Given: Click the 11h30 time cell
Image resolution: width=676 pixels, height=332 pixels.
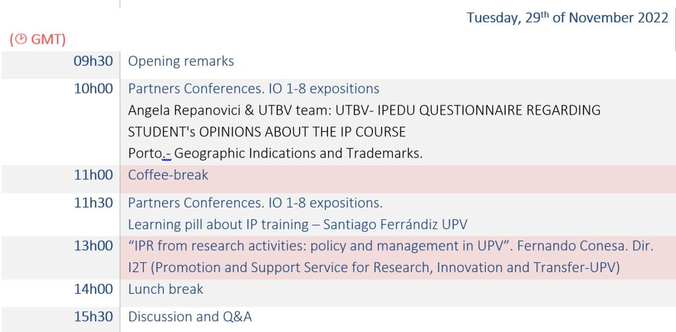Looking at the screenshot, I should pos(93,203).
